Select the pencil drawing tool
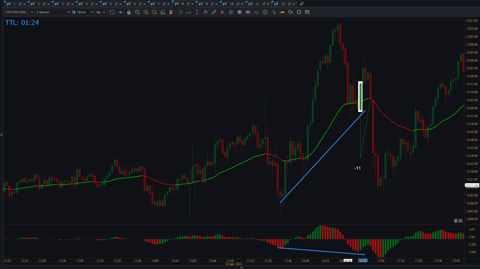 [x=214, y=12]
